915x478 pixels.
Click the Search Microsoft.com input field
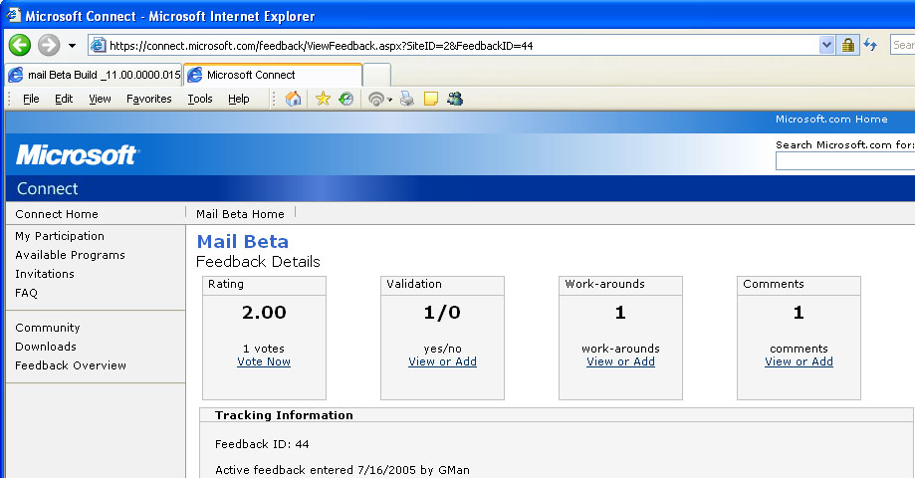pos(845,161)
